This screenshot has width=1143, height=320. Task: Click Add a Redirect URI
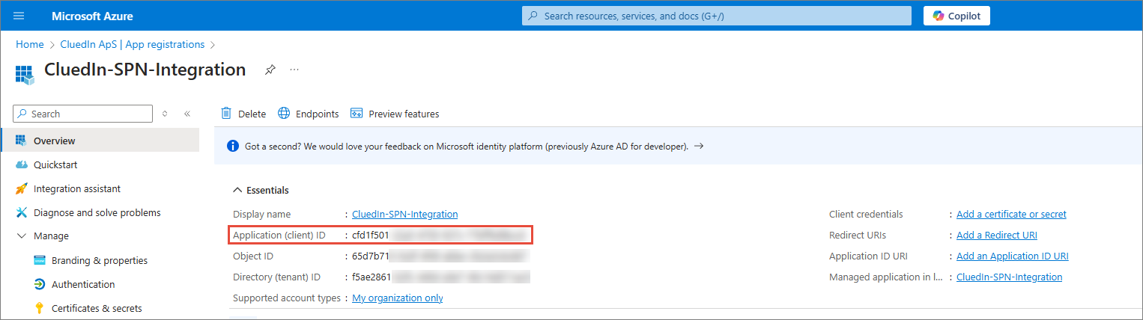pos(997,235)
